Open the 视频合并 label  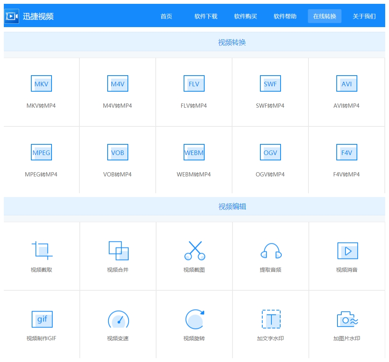pos(118,270)
